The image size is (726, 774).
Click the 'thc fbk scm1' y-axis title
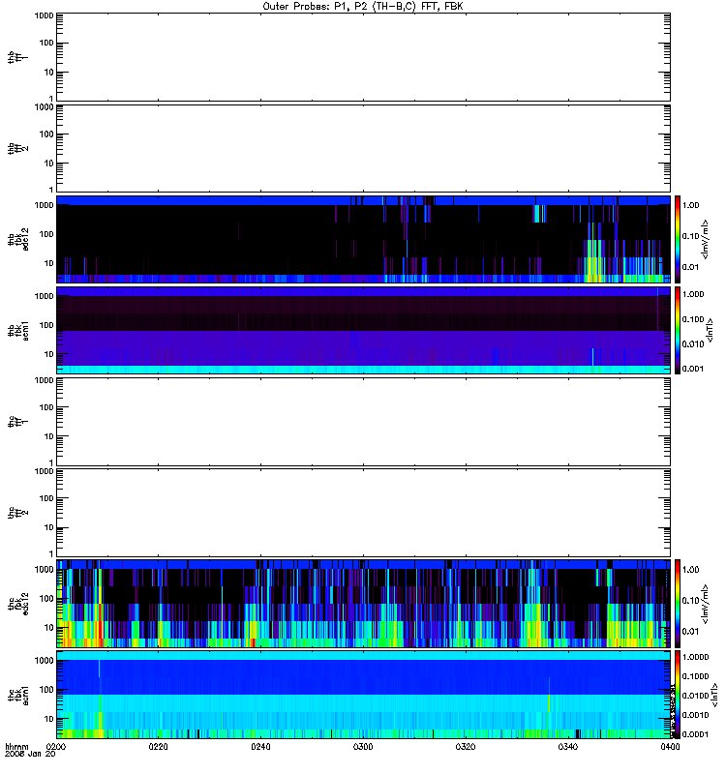point(18,695)
